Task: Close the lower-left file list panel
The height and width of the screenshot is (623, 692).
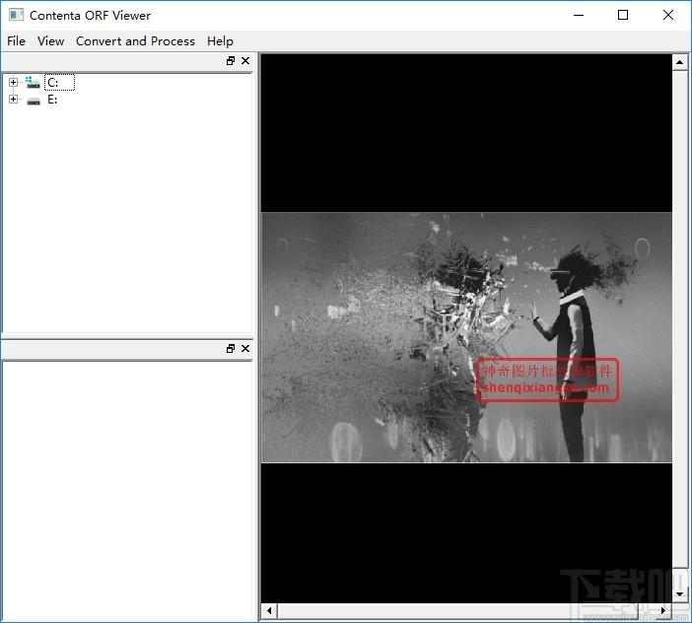Action: pyautogui.click(x=245, y=349)
